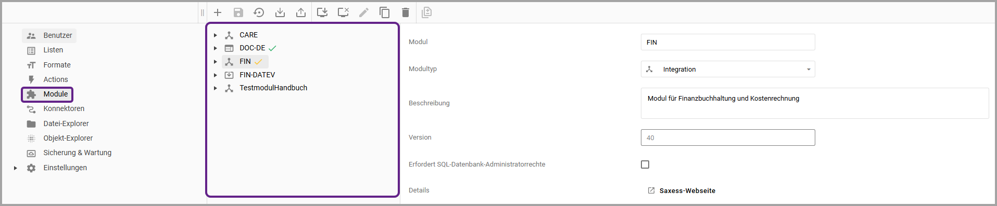Expand the CARE module tree node
This screenshot has height=206, width=997.
coord(216,35)
